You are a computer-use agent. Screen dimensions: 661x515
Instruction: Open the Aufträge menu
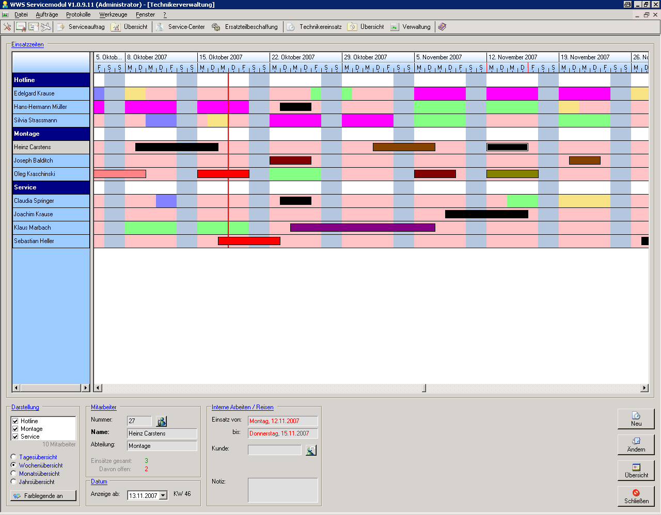pyautogui.click(x=46, y=14)
